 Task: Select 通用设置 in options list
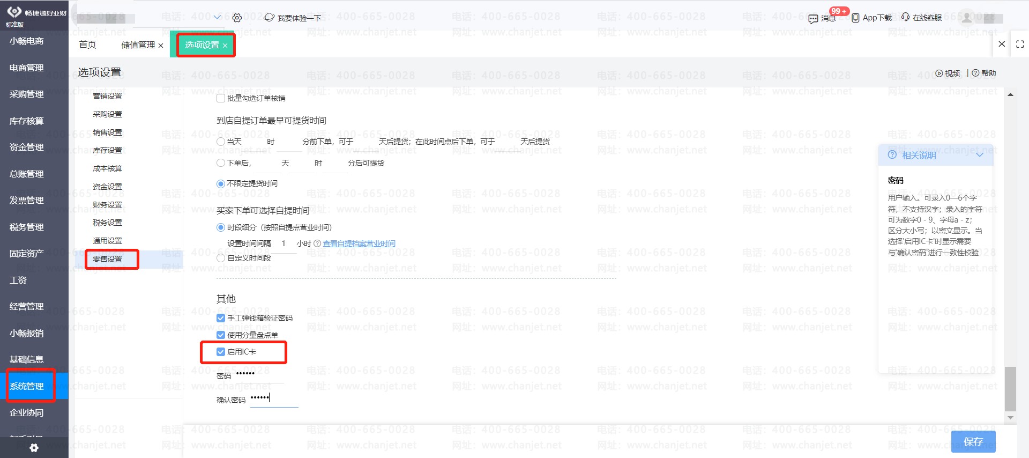(107, 241)
